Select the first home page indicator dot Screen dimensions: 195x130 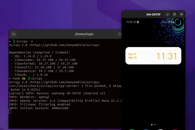pyautogui.click(x=152, y=124)
